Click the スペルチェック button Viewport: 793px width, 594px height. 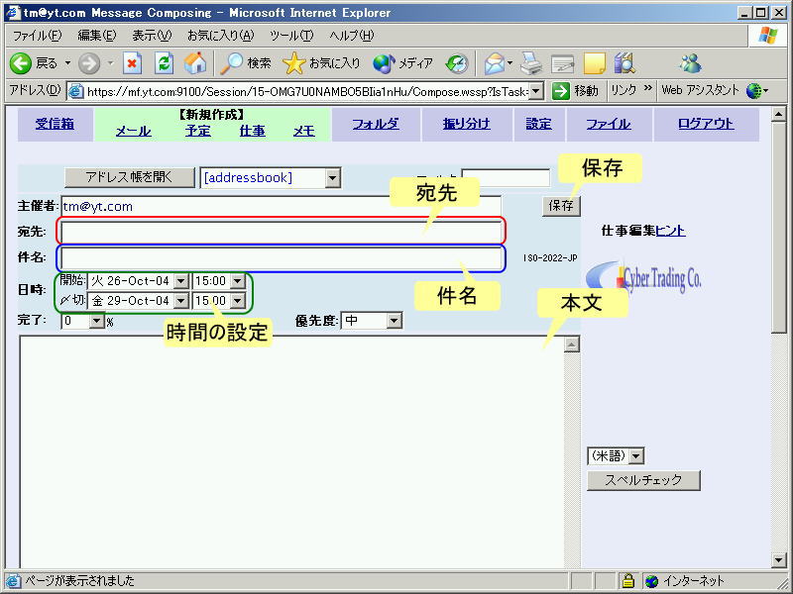point(643,480)
